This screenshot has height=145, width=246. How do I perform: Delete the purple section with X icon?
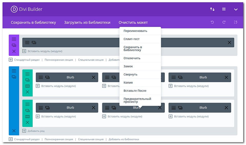[14, 51]
